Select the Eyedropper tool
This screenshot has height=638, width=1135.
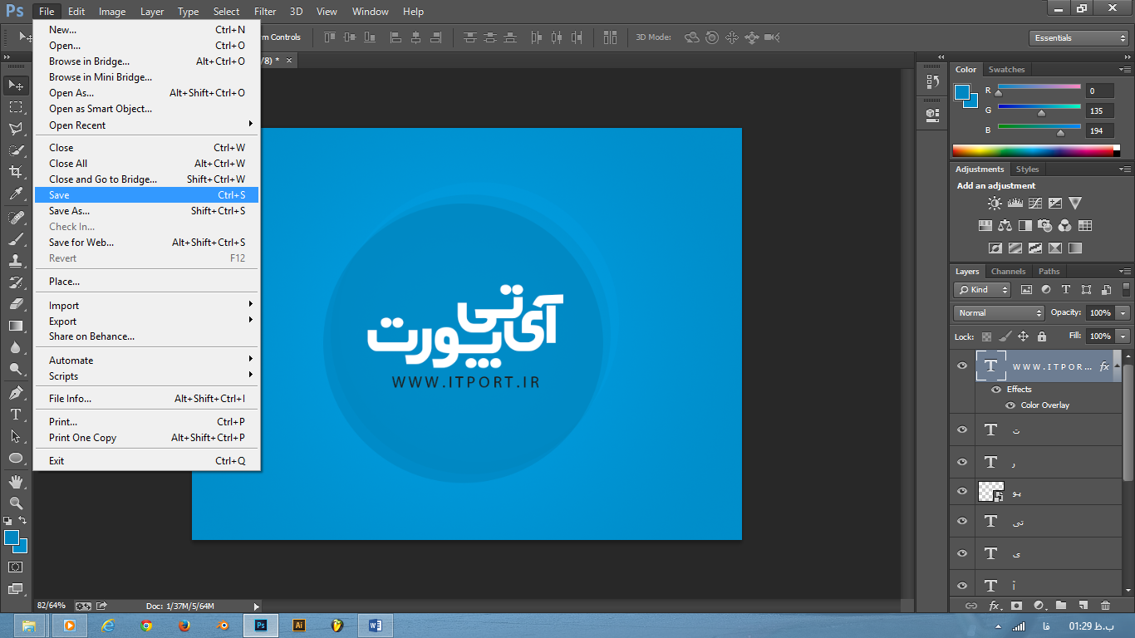click(16, 194)
